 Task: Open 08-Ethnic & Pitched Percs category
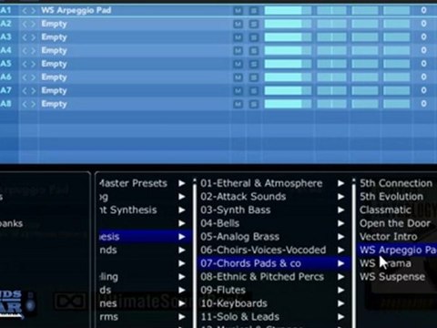click(272, 277)
